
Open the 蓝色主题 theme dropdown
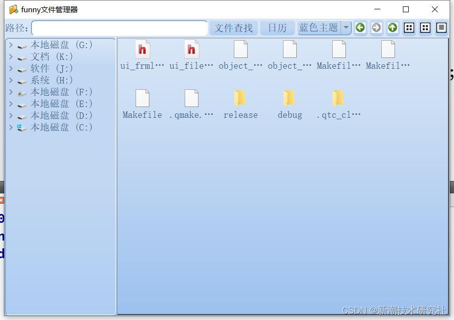pyautogui.click(x=346, y=28)
